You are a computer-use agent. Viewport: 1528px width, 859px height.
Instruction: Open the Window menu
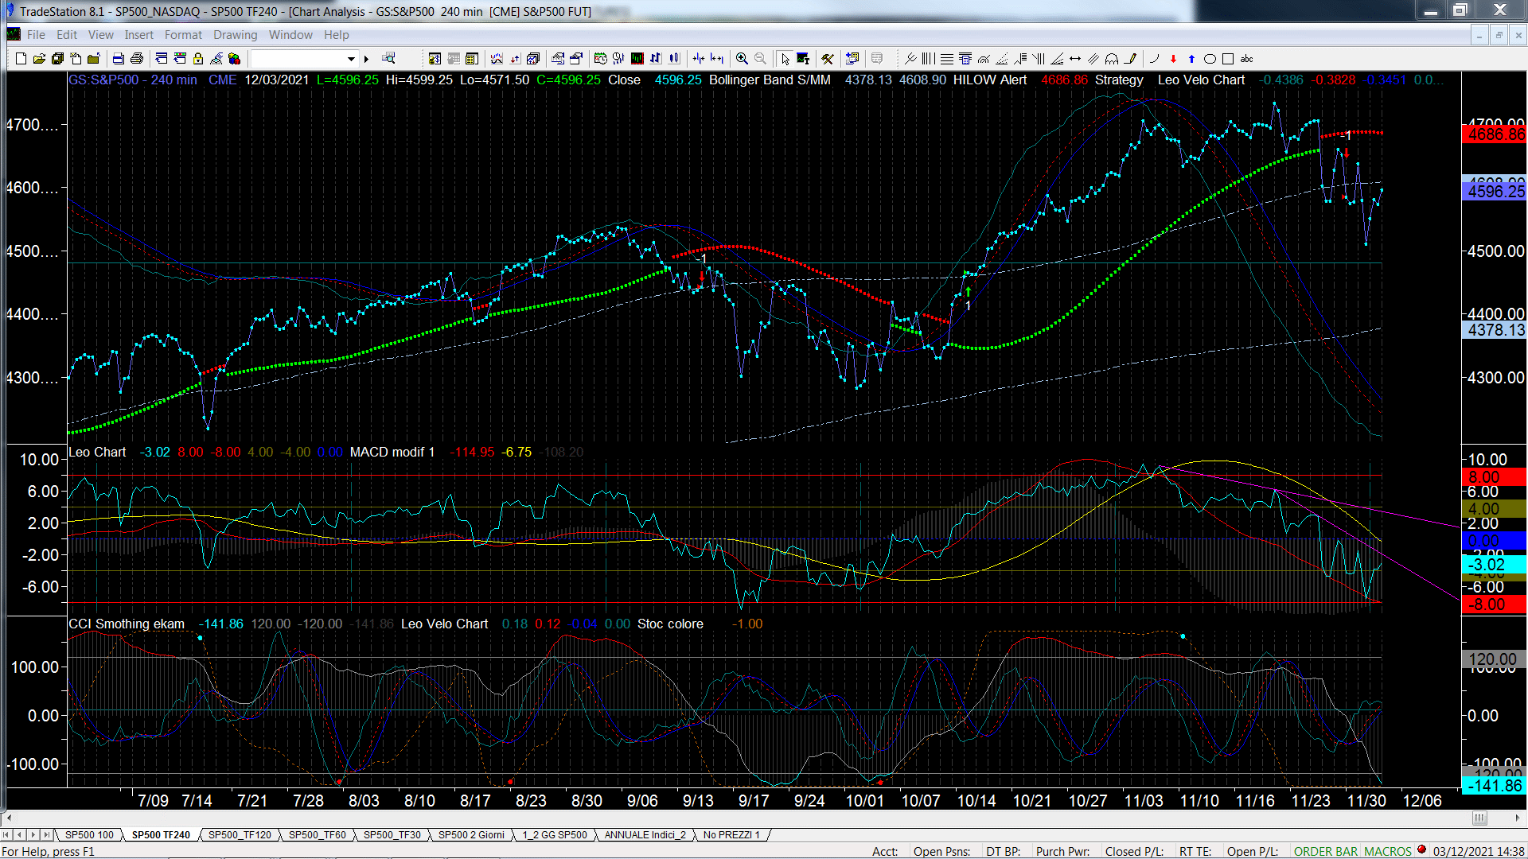coord(290,35)
